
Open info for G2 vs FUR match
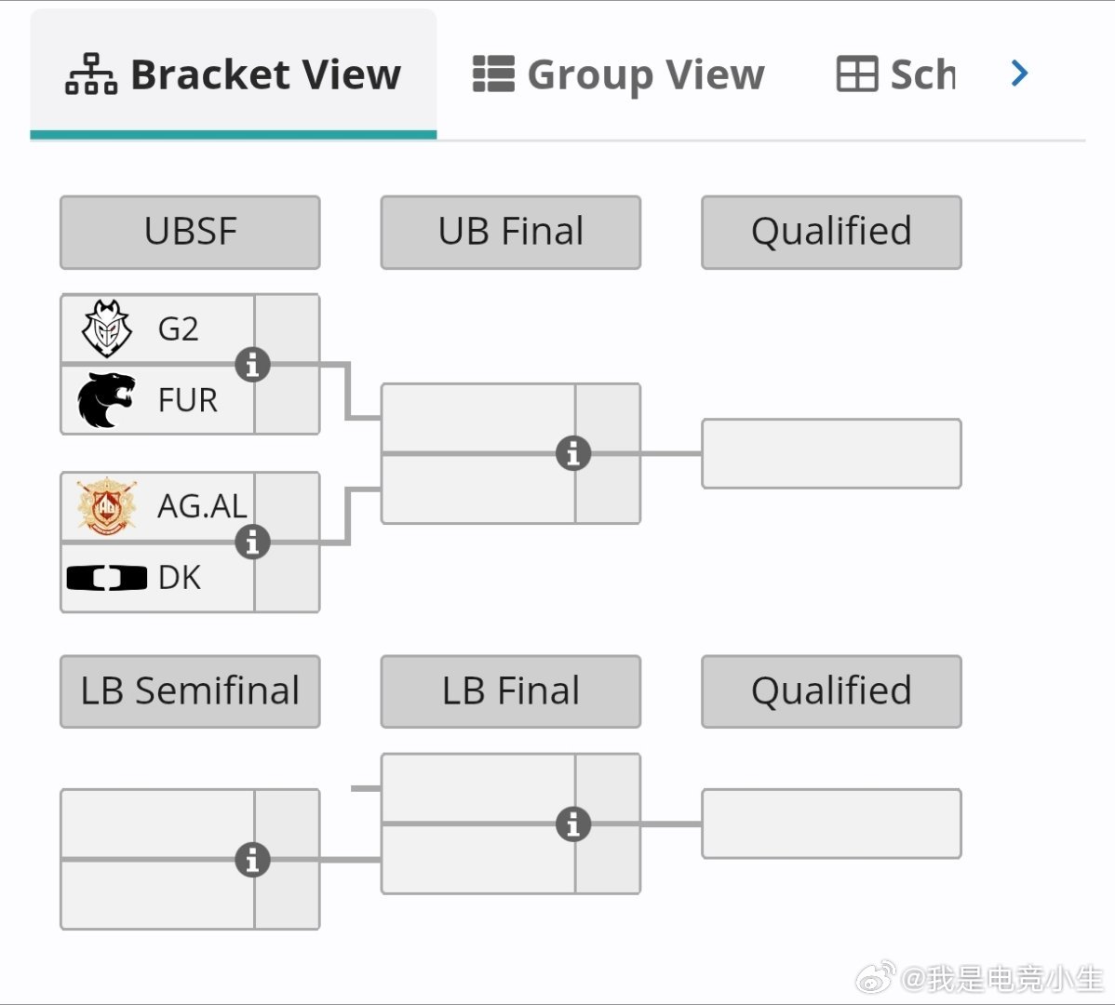coord(252,365)
